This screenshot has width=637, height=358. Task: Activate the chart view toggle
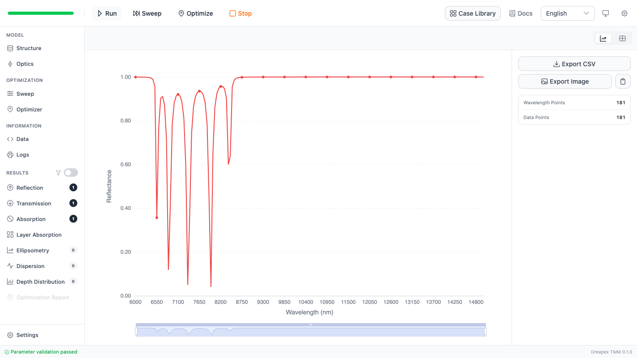(x=603, y=38)
